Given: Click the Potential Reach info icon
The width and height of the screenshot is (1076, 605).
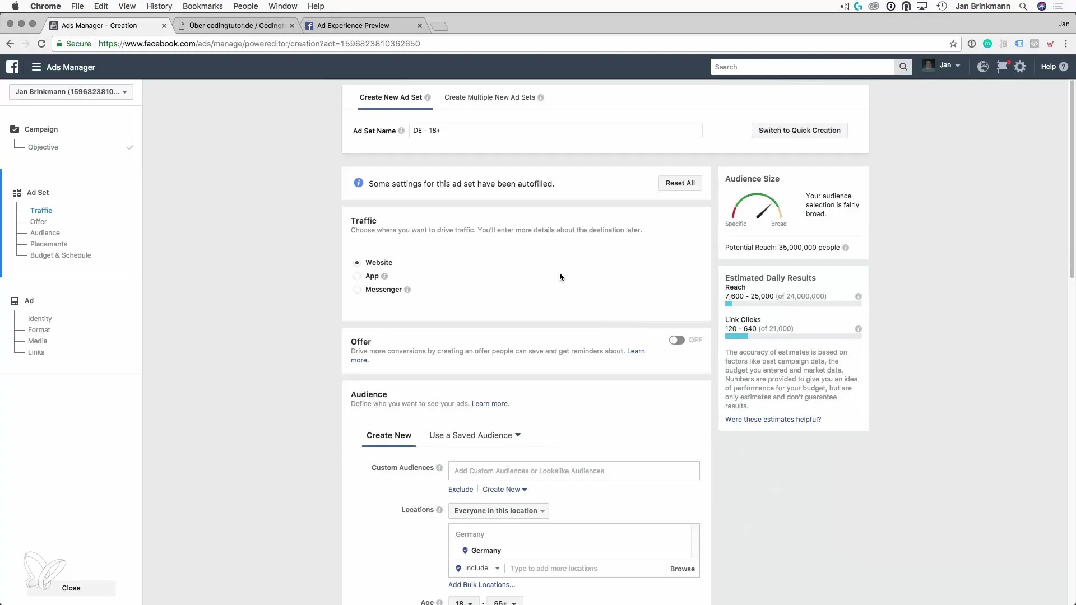Looking at the screenshot, I should [846, 248].
